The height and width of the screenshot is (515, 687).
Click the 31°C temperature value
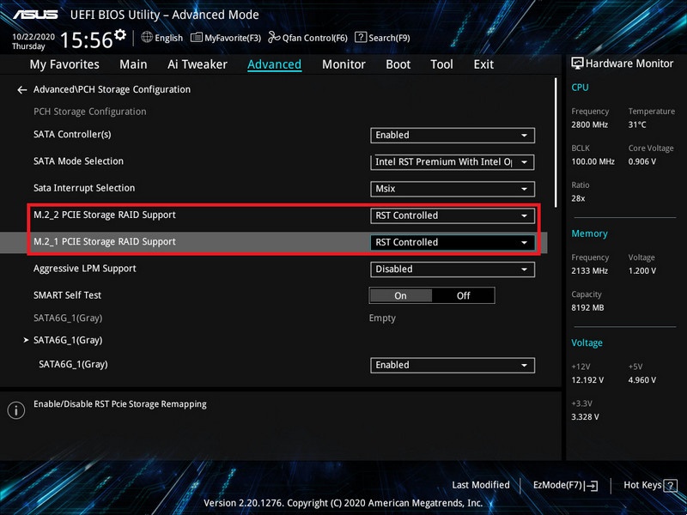(x=637, y=124)
